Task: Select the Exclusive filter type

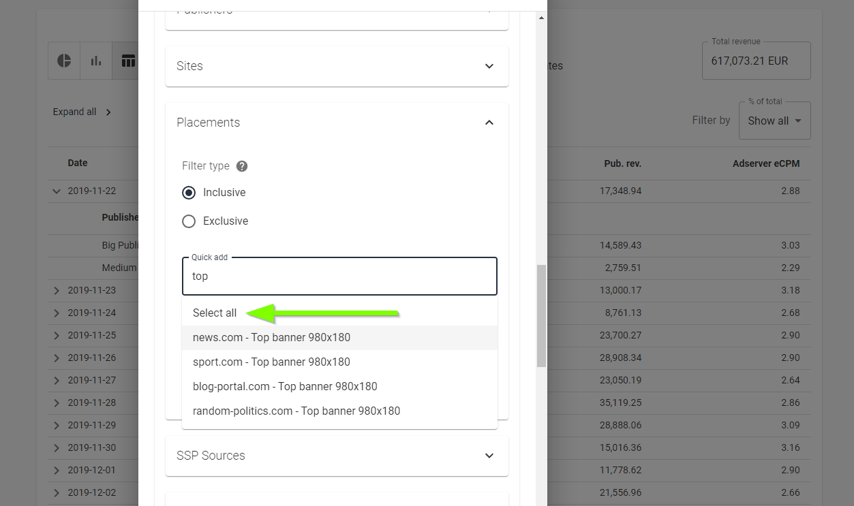Action: point(189,221)
